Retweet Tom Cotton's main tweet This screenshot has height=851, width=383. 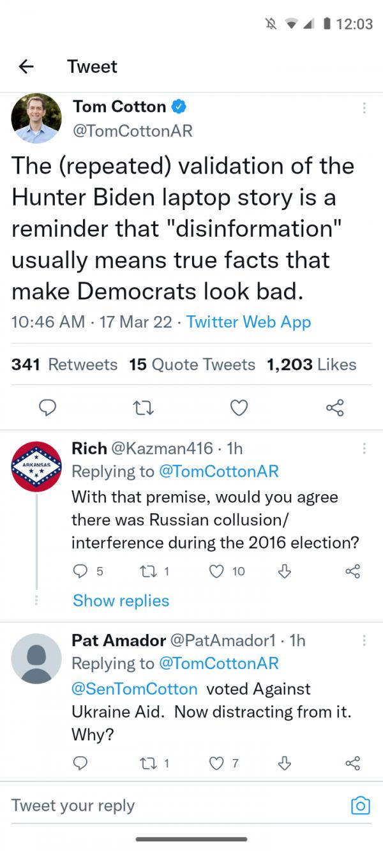coord(140,407)
